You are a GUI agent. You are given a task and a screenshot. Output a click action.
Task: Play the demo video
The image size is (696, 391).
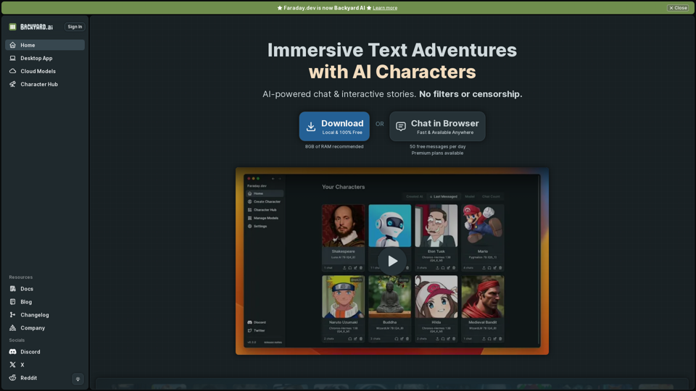(392, 261)
